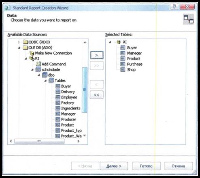Collapse the RI node in Selected Tables
Screen dimensions: 200x178
pos(110,42)
